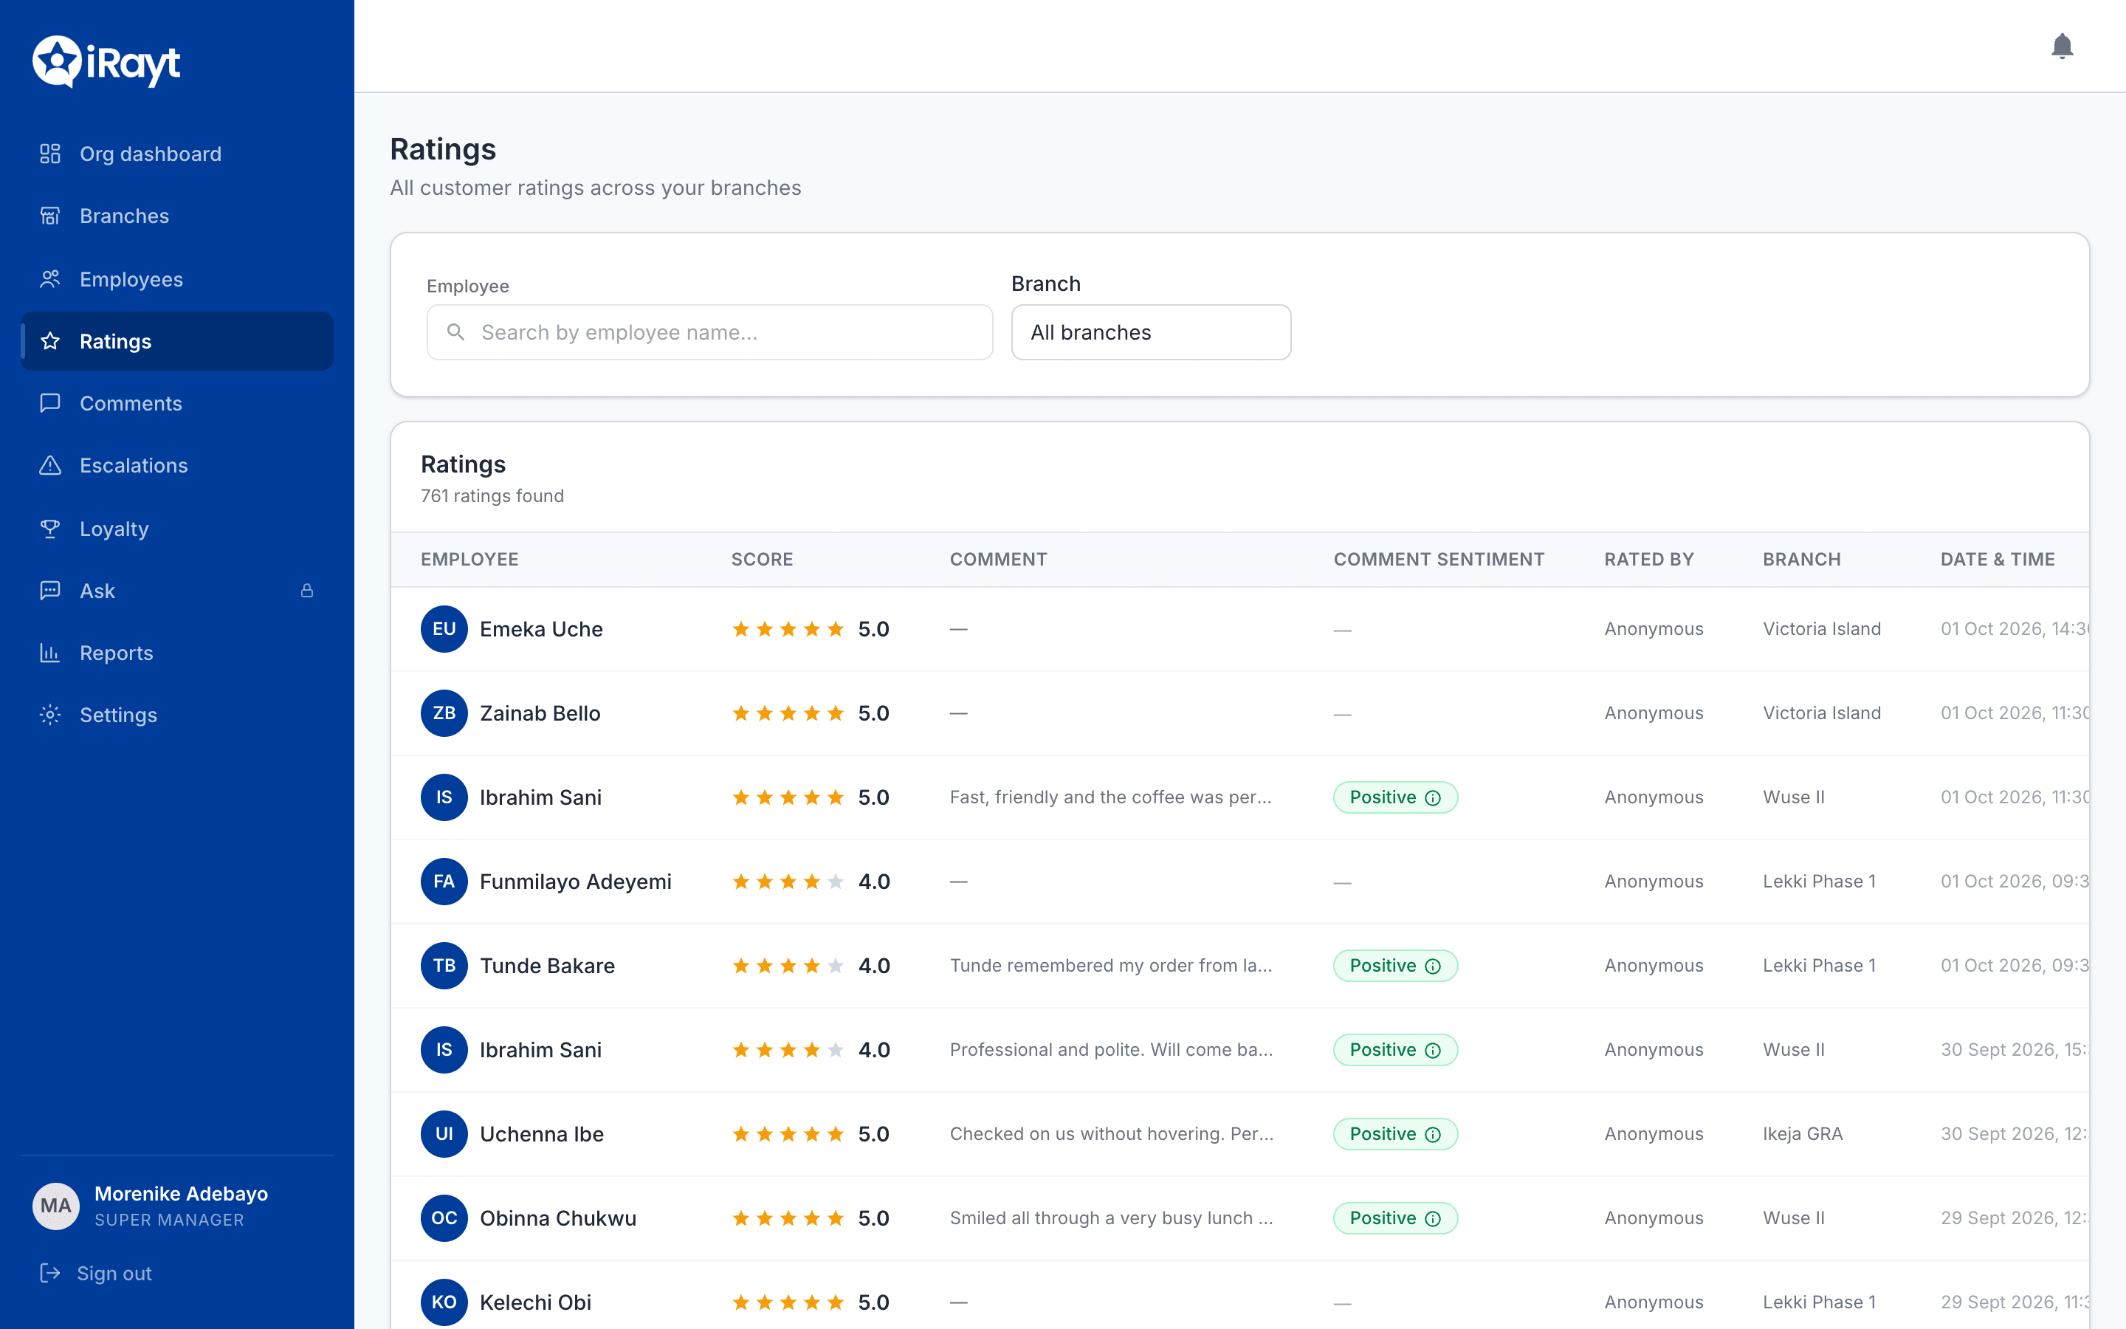Click employee name Emeka Uche

(541, 629)
